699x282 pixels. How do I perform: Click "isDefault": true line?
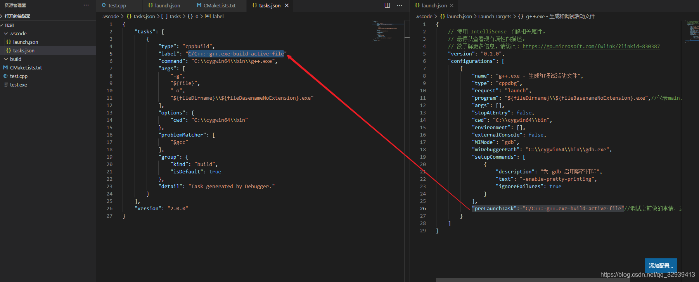(196, 171)
